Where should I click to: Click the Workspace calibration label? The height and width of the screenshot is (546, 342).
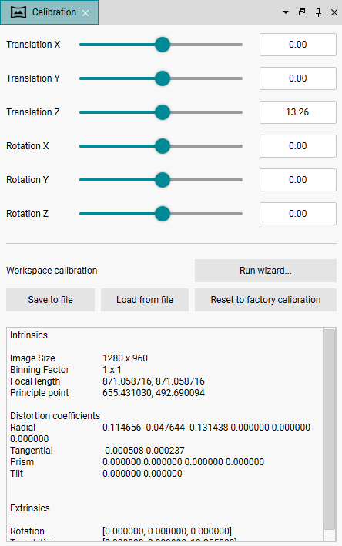click(x=52, y=271)
